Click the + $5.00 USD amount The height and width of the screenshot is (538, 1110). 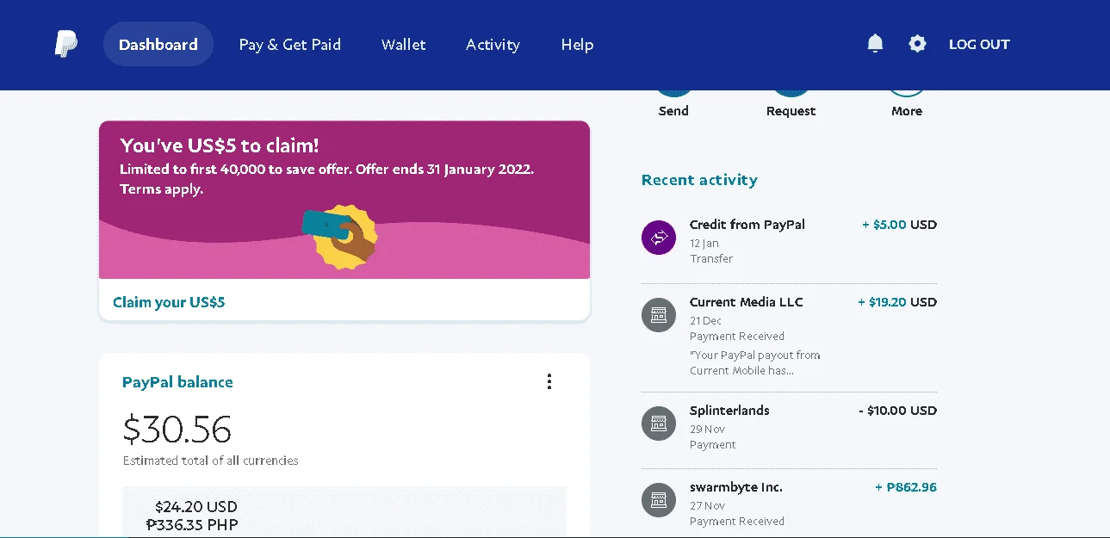pos(899,225)
